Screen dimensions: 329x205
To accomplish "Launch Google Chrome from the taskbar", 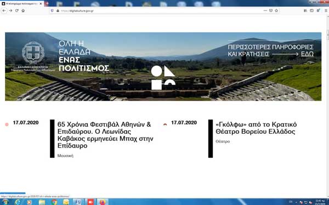I will pyautogui.click(x=54, y=202).
